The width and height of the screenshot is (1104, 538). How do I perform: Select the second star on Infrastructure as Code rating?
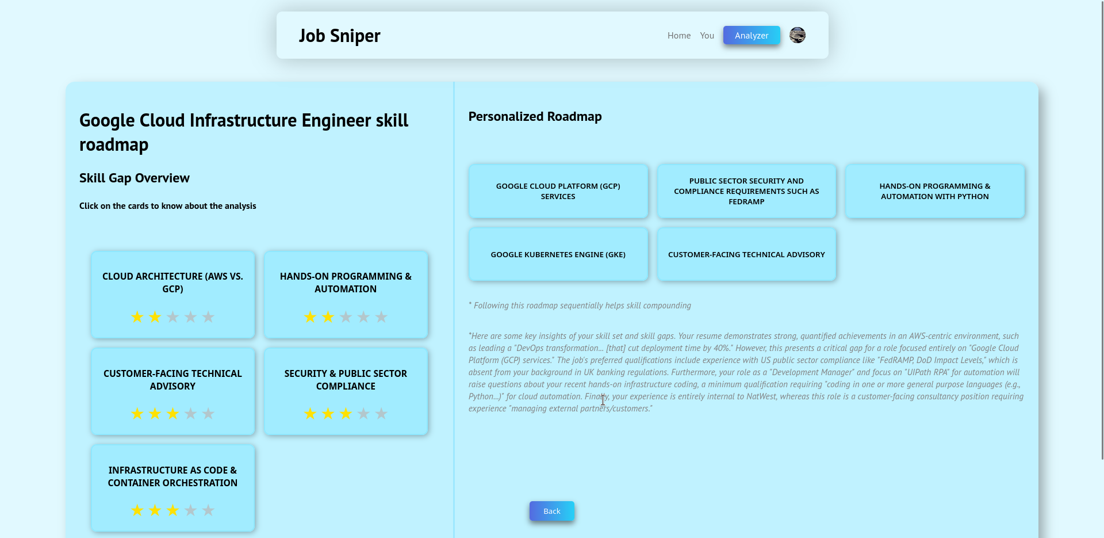(x=155, y=510)
